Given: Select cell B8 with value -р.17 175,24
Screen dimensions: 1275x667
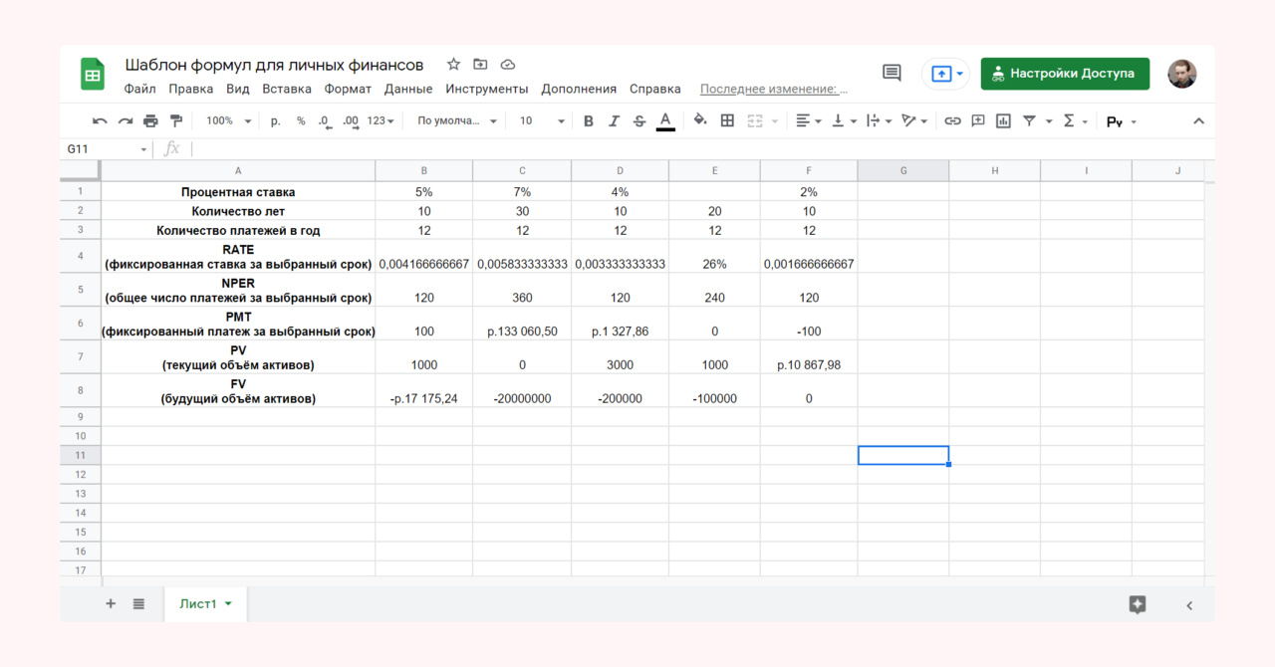Looking at the screenshot, I should [x=423, y=398].
